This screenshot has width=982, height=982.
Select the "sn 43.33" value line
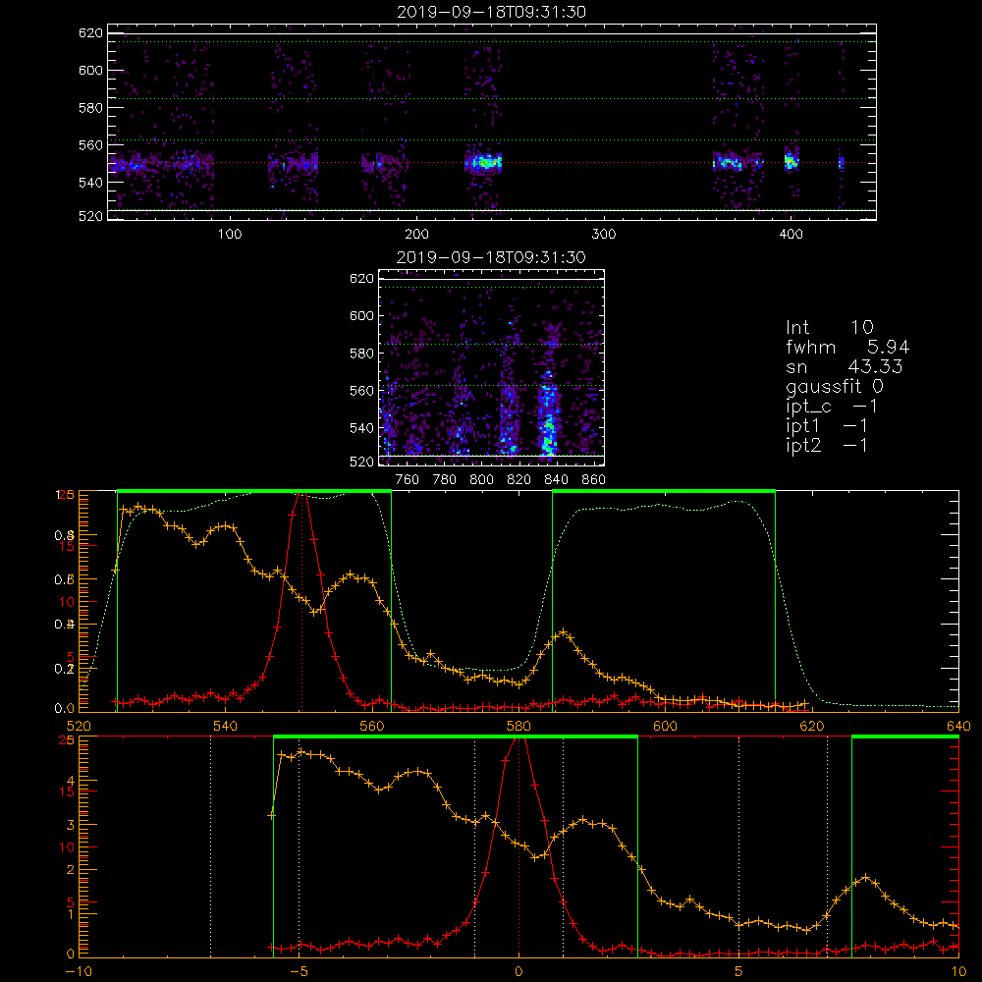(845, 367)
